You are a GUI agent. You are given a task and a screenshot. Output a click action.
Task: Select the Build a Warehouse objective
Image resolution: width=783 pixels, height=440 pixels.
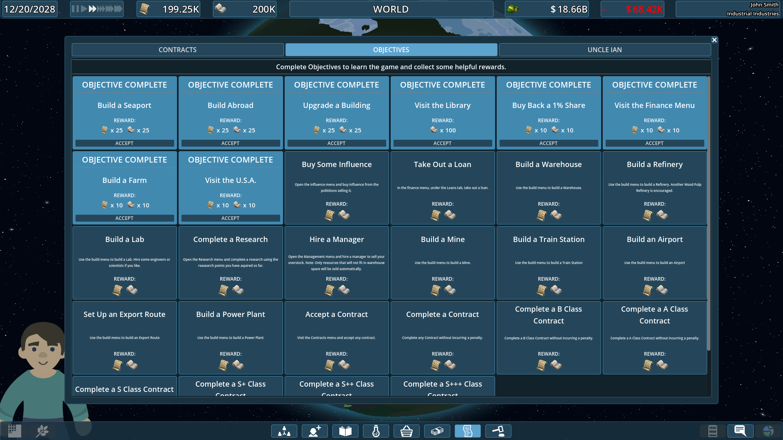(549, 188)
